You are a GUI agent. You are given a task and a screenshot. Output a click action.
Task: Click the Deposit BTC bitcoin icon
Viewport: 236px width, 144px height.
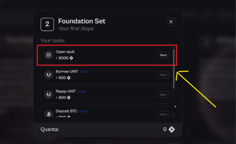(49, 114)
